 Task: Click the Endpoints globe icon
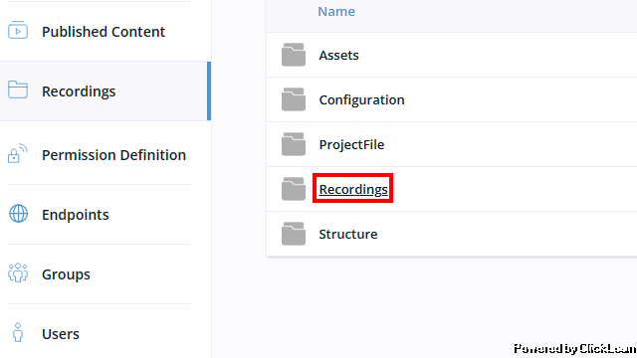pos(18,214)
